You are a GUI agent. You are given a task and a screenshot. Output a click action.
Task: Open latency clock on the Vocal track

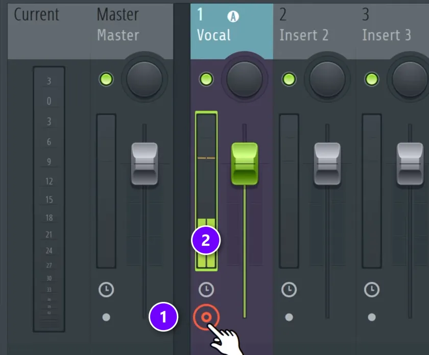pyautogui.click(x=206, y=290)
